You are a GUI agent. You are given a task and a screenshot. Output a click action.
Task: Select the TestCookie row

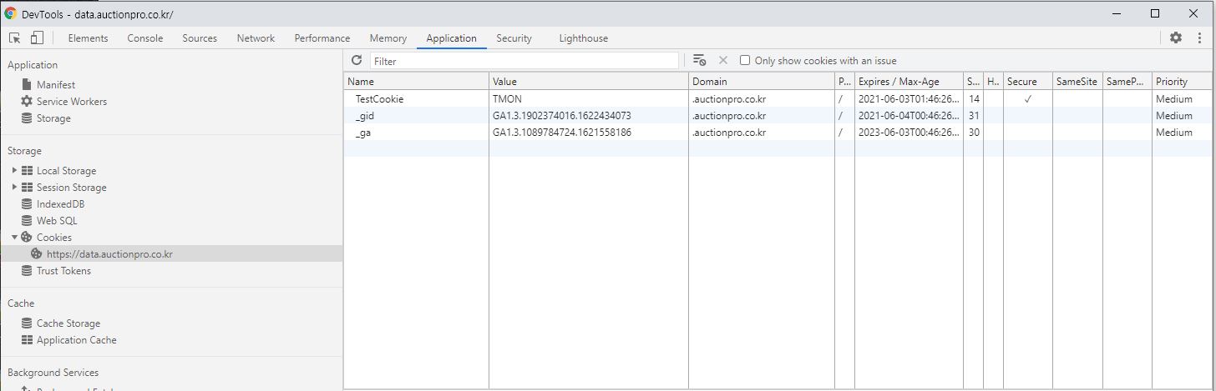[x=379, y=99]
